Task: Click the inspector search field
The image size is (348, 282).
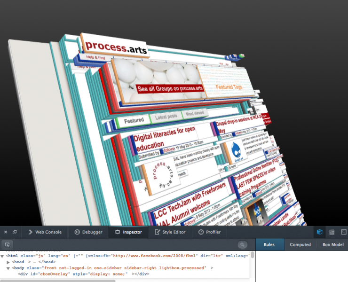Action: [x=242, y=244]
